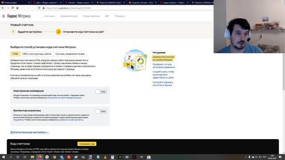The height and width of the screenshot is (160, 285).
Task: Open the red Яндекс icon in taskbar
Action: (69, 157)
